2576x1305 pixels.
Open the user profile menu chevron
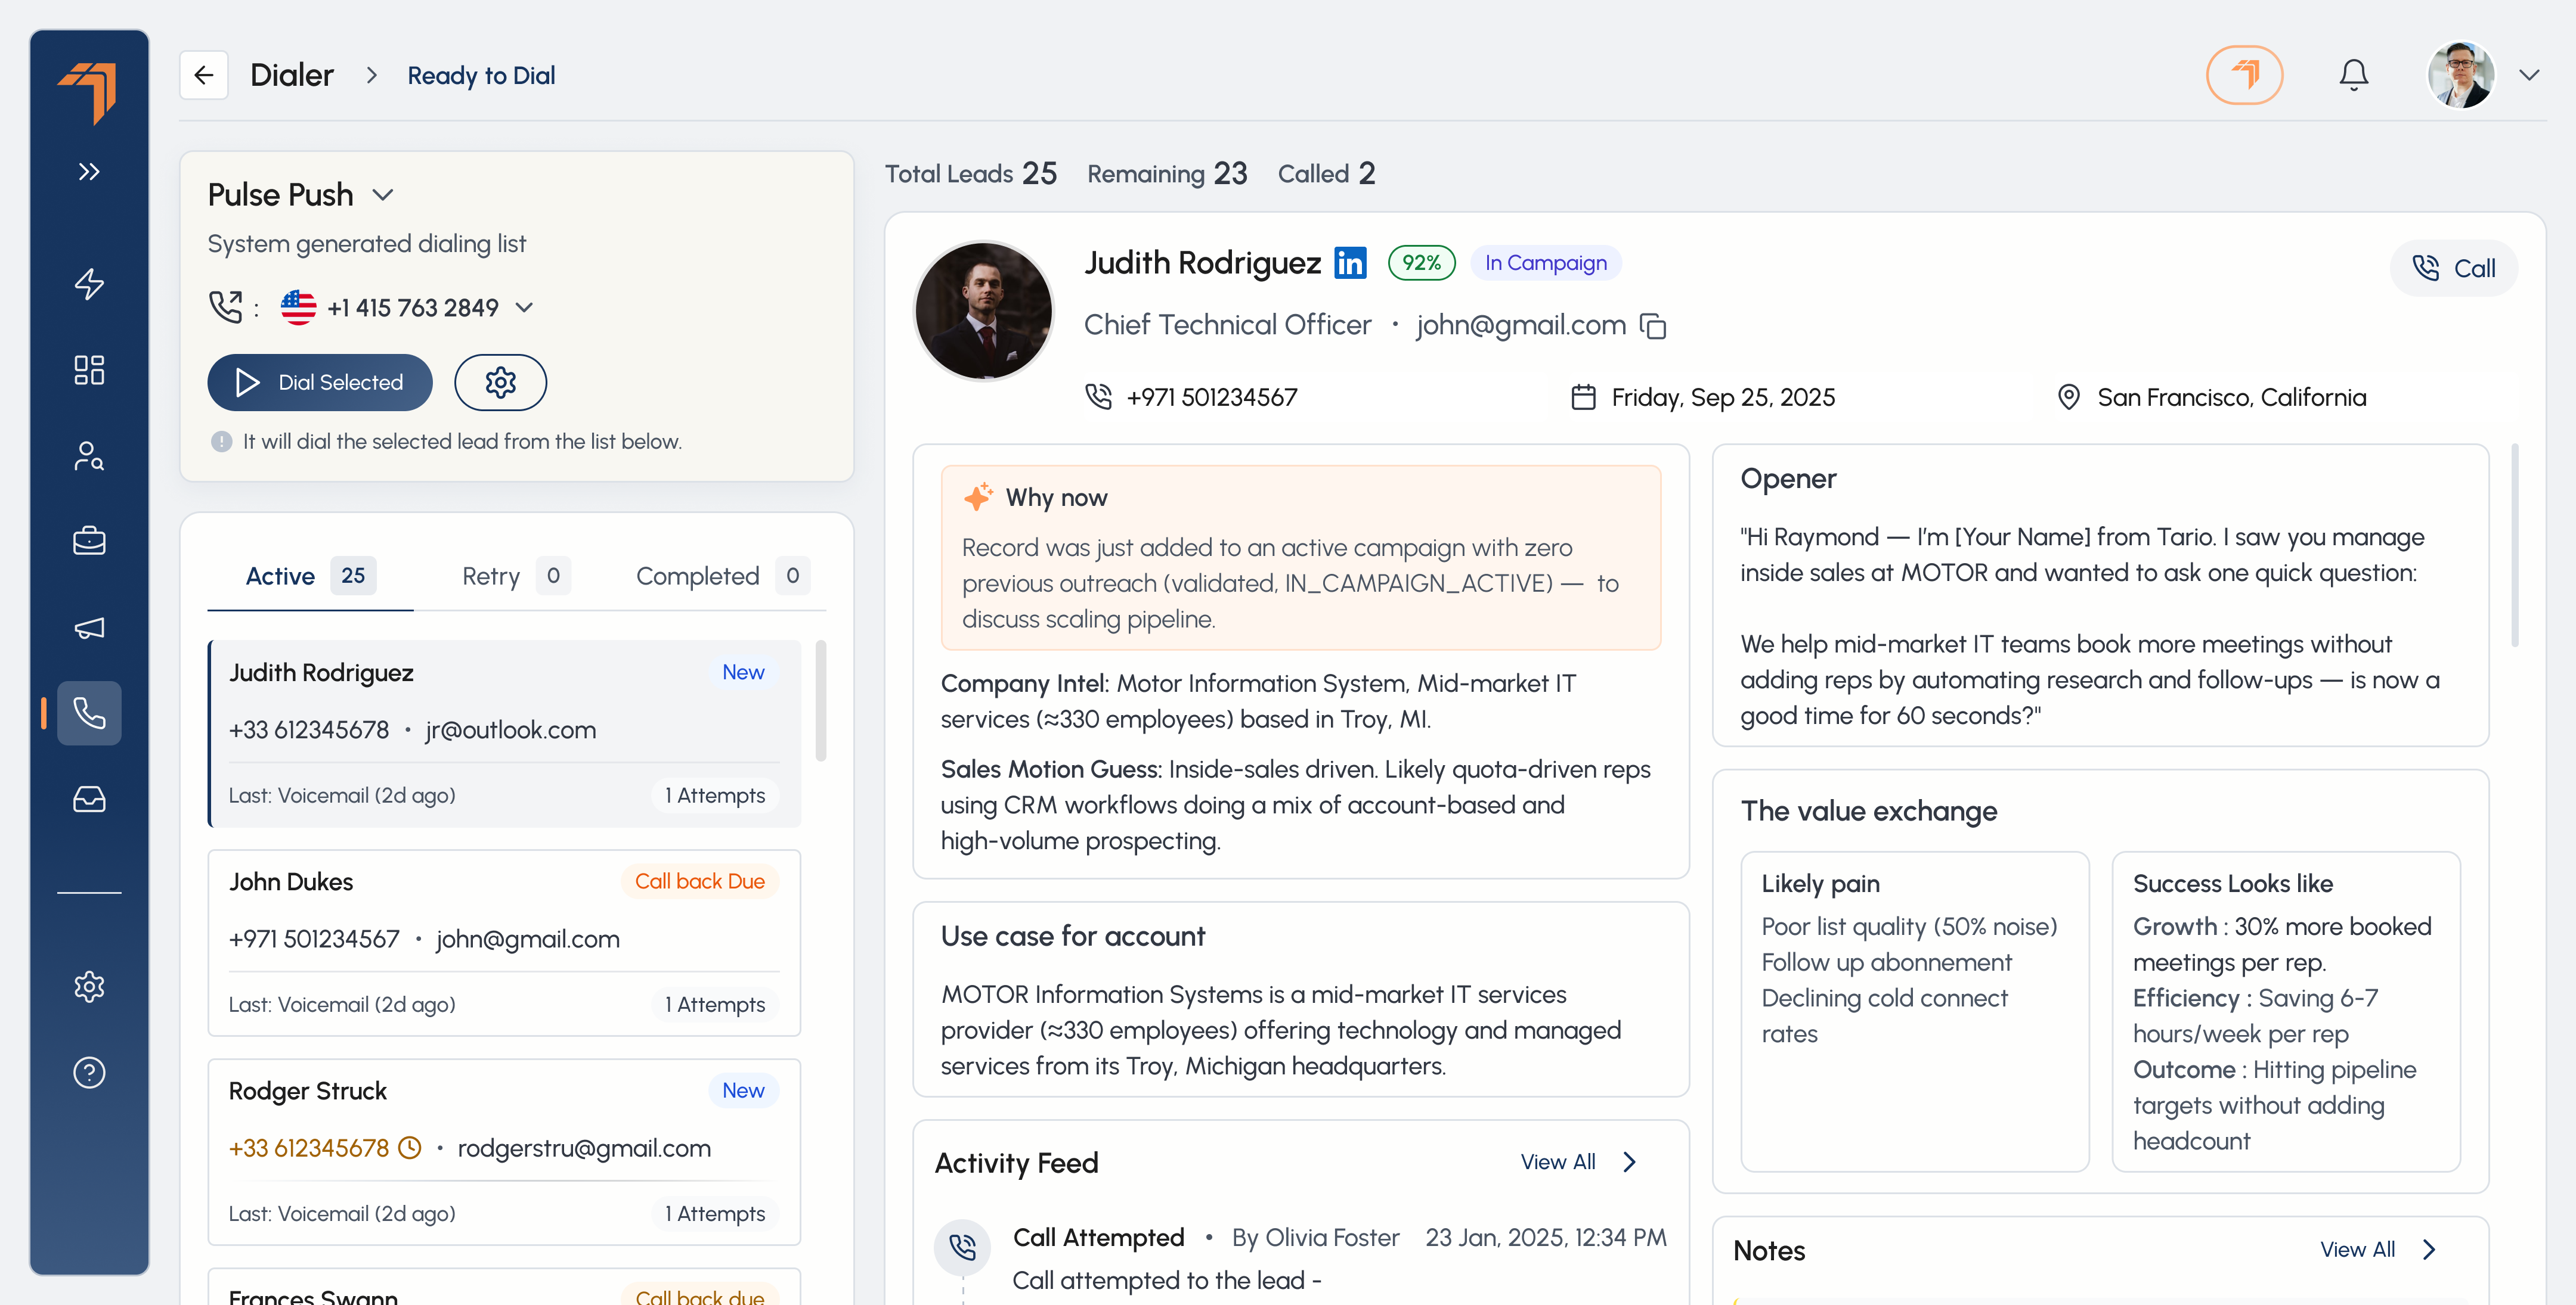coord(2529,76)
